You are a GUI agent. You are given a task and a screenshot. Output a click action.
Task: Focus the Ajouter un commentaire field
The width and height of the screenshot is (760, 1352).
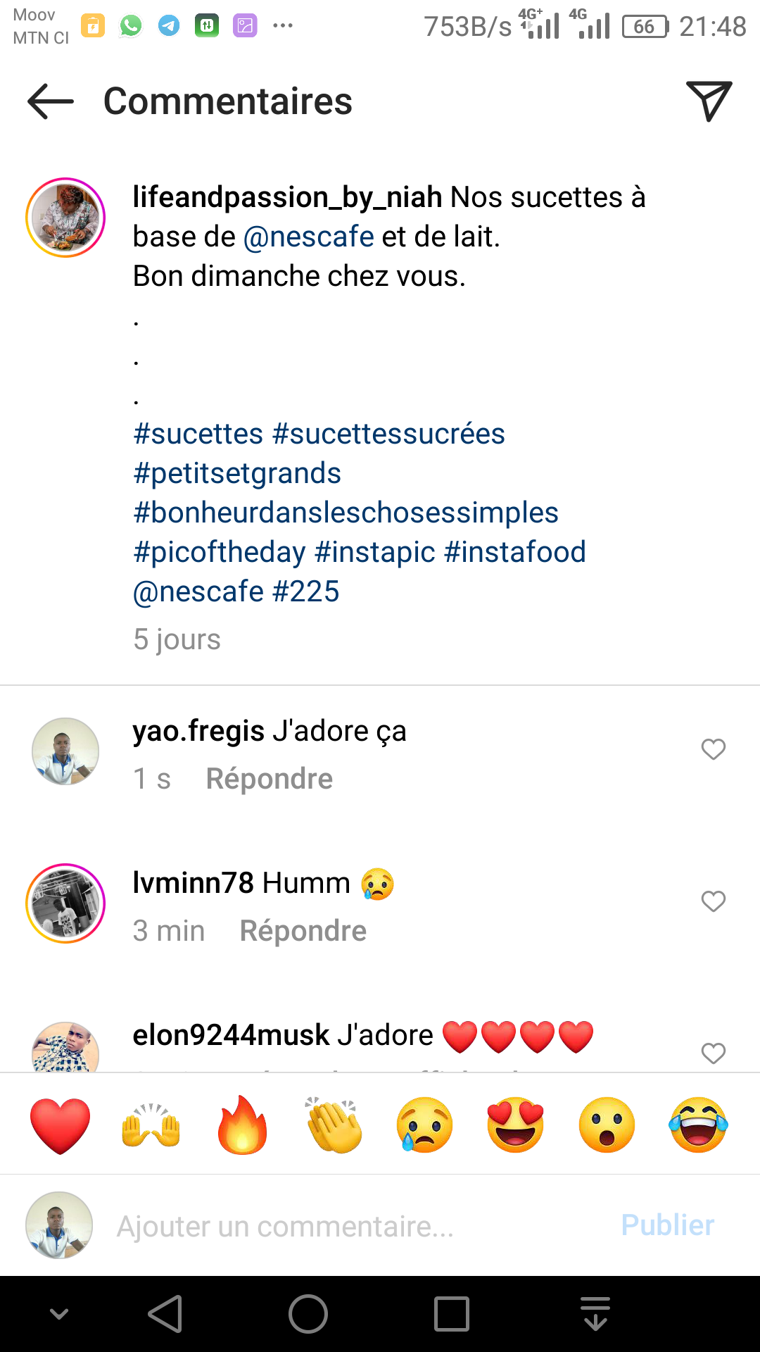(352, 1226)
